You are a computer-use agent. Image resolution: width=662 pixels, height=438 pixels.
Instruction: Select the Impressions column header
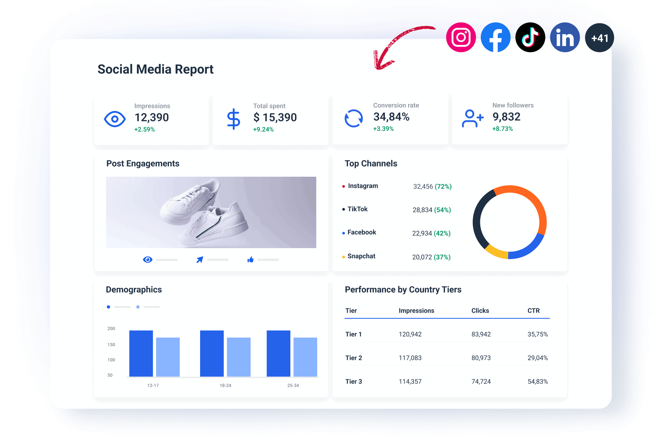[x=416, y=311]
